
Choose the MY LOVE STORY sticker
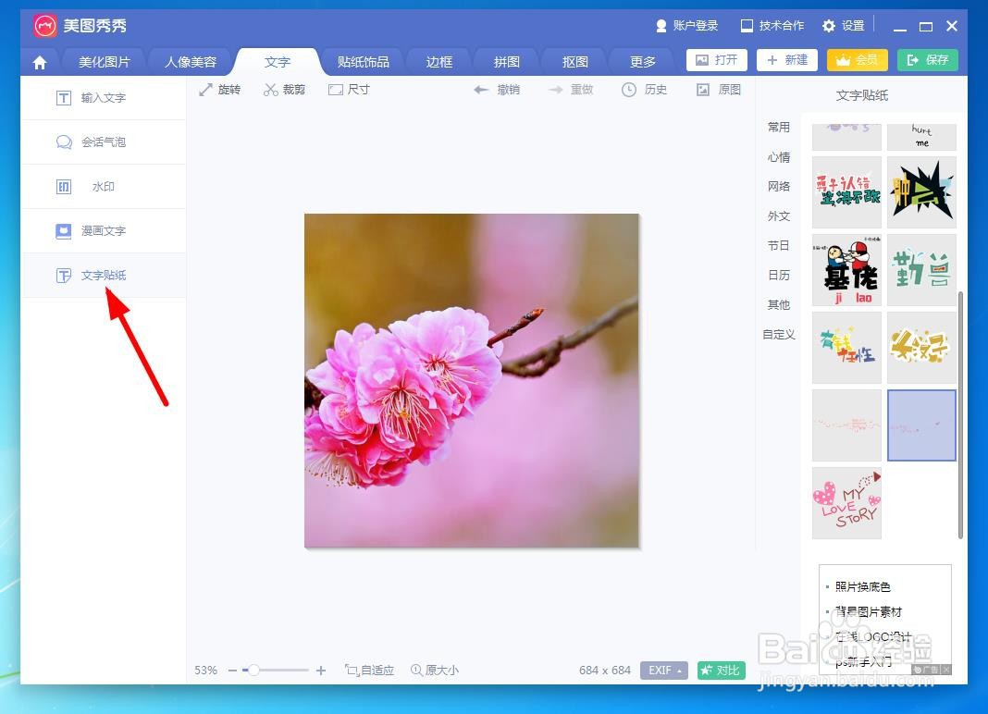click(x=846, y=503)
